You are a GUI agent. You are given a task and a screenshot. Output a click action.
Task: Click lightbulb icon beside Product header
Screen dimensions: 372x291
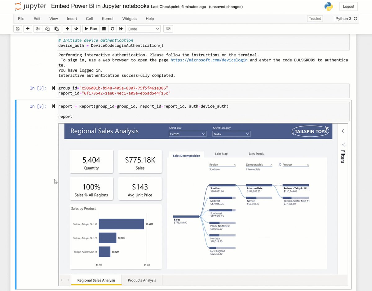point(280,165)
